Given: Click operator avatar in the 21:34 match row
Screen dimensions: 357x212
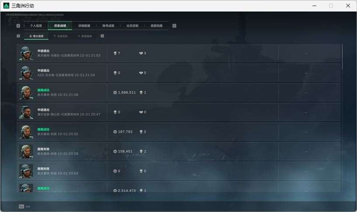Looking at the screenshot, I should click(x=26, y=73).
